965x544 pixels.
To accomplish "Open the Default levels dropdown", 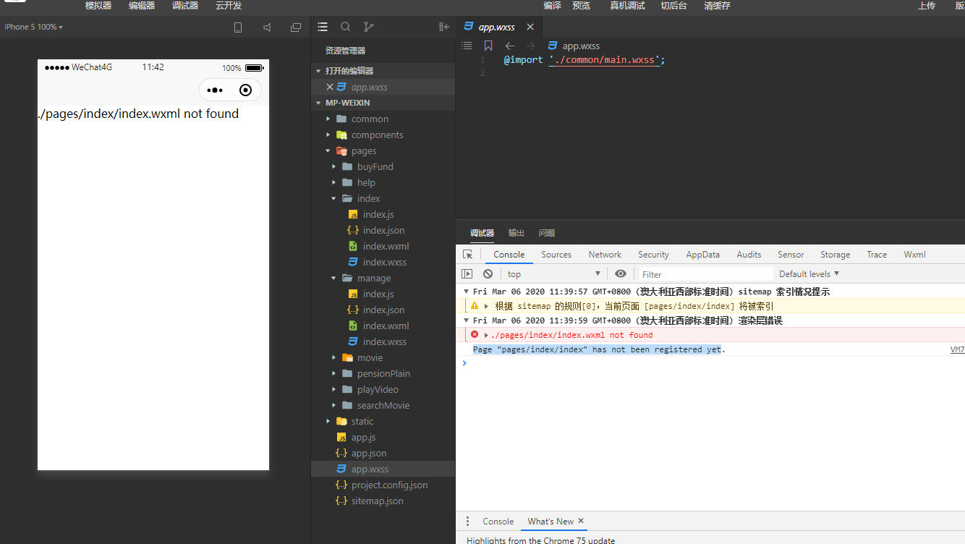I will [809, 274].
